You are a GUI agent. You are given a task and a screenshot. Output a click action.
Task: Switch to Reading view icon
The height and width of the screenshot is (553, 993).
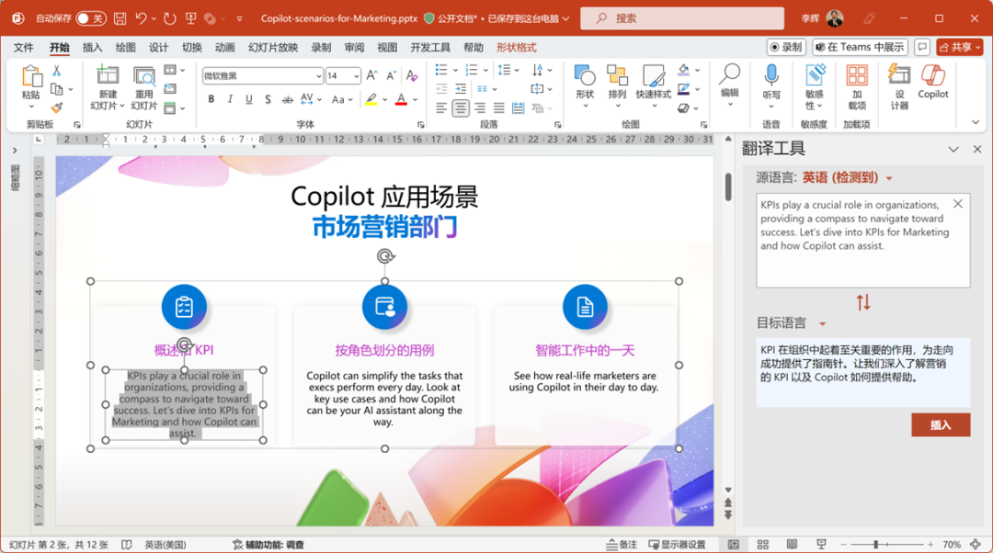[x=792, y=544]
